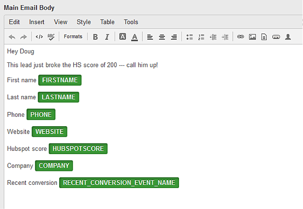Screen dimensions: 303x209
Task: Insert an image into the email
Action: 252,37
